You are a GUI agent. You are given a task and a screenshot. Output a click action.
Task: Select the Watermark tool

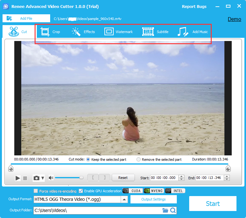pos(118,32)
